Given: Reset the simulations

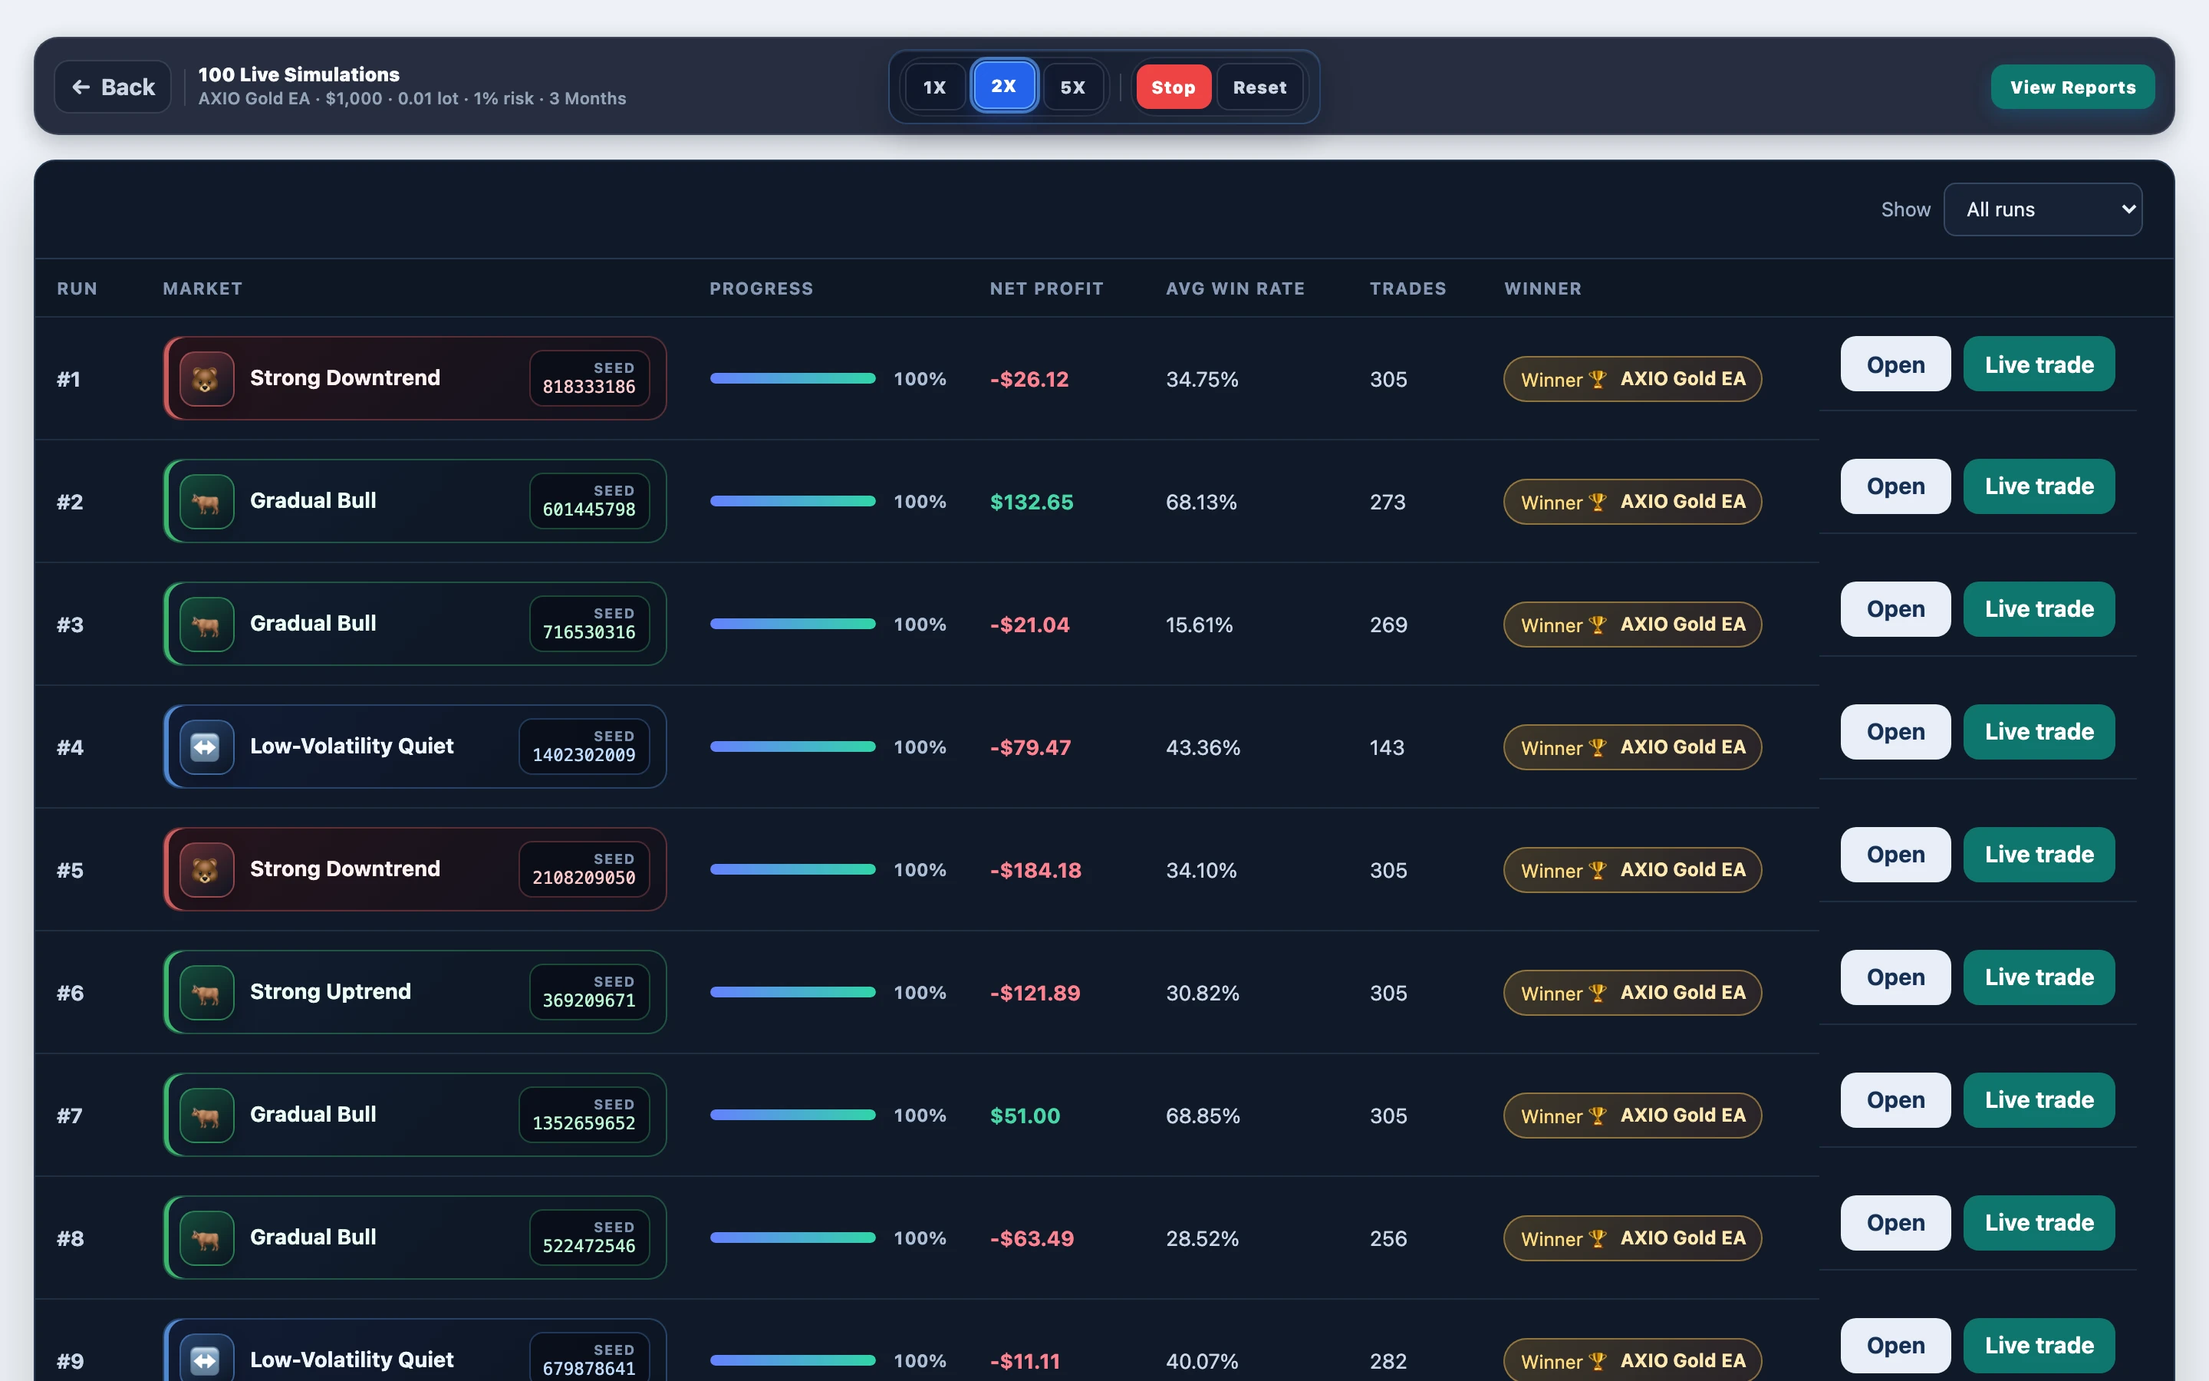Looking at the screenshot, I should [1259, 87].
